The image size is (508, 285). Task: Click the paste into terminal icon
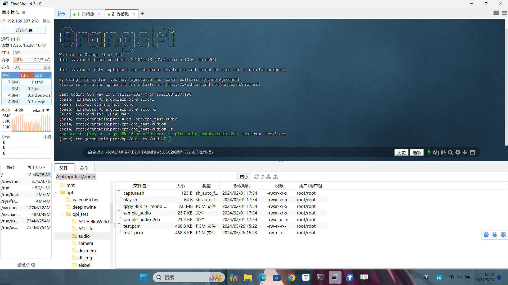coord(443,152)
